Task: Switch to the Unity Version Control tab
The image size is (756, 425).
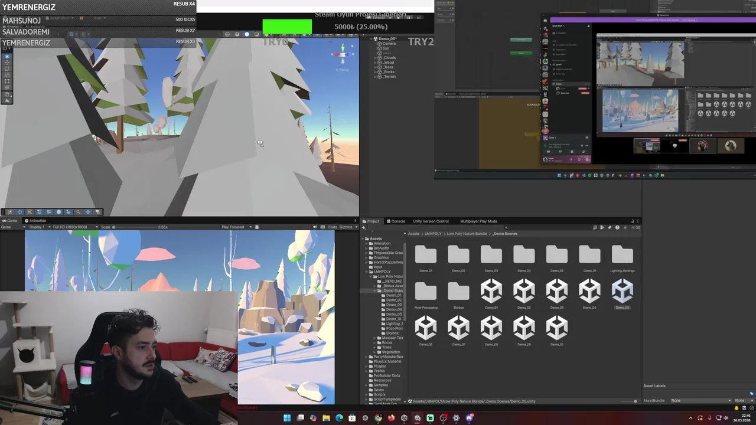Action: [x=431, y=221]
